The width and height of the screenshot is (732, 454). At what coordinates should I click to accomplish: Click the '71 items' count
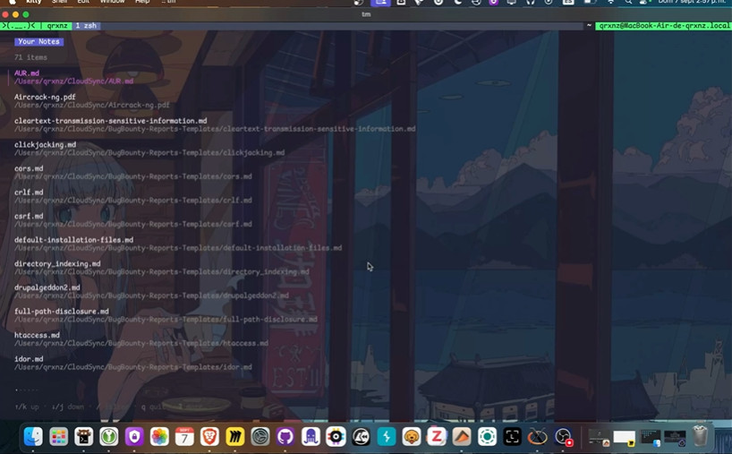[x=30, y=57]
